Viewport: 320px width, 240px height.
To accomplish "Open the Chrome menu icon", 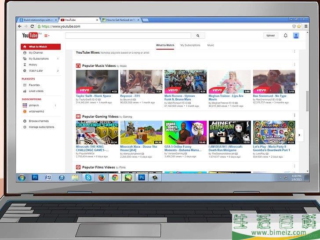I will tap(306, 26).
